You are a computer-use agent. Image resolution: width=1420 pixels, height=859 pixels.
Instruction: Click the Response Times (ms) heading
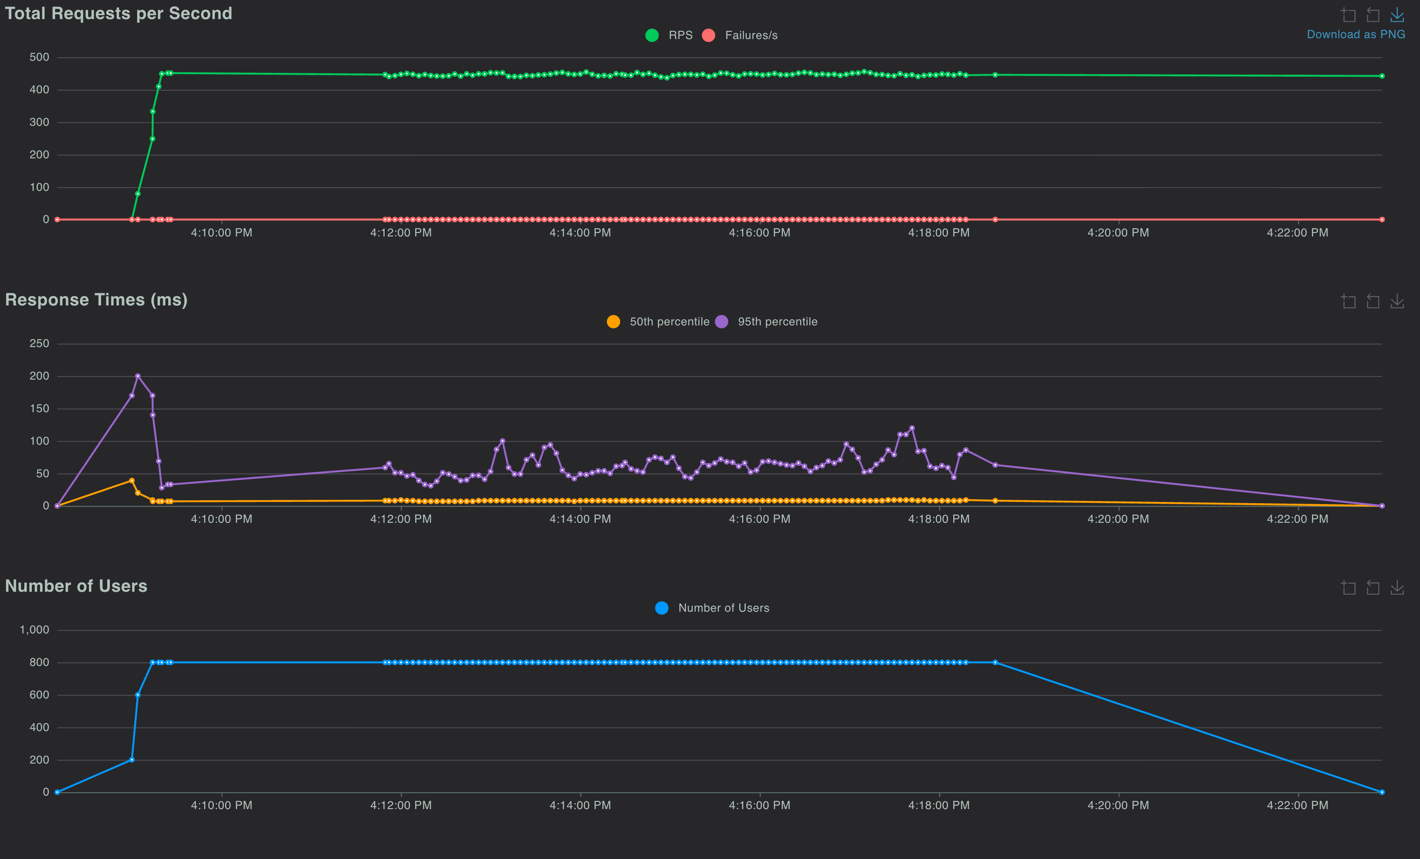[x=96, y=300]
